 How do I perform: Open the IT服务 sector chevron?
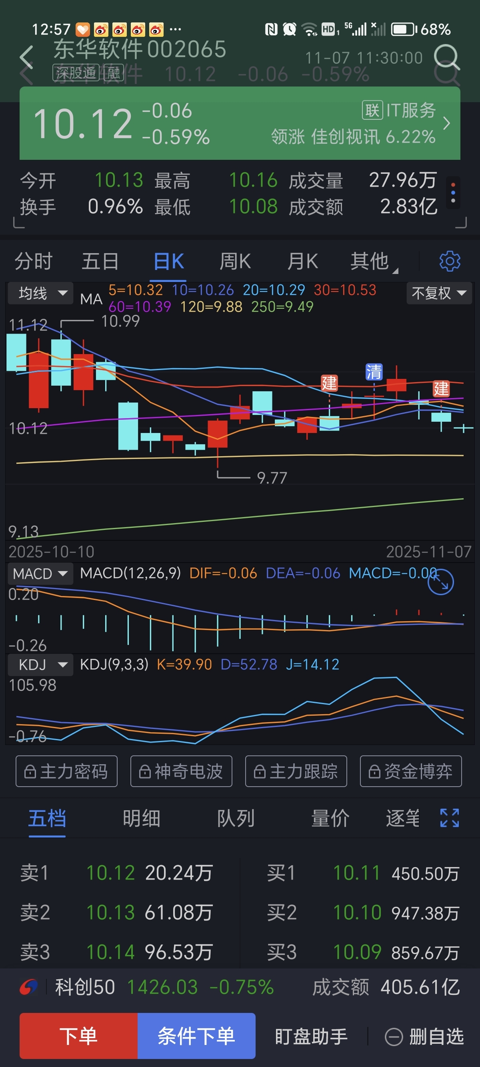[x=446, y=123]
